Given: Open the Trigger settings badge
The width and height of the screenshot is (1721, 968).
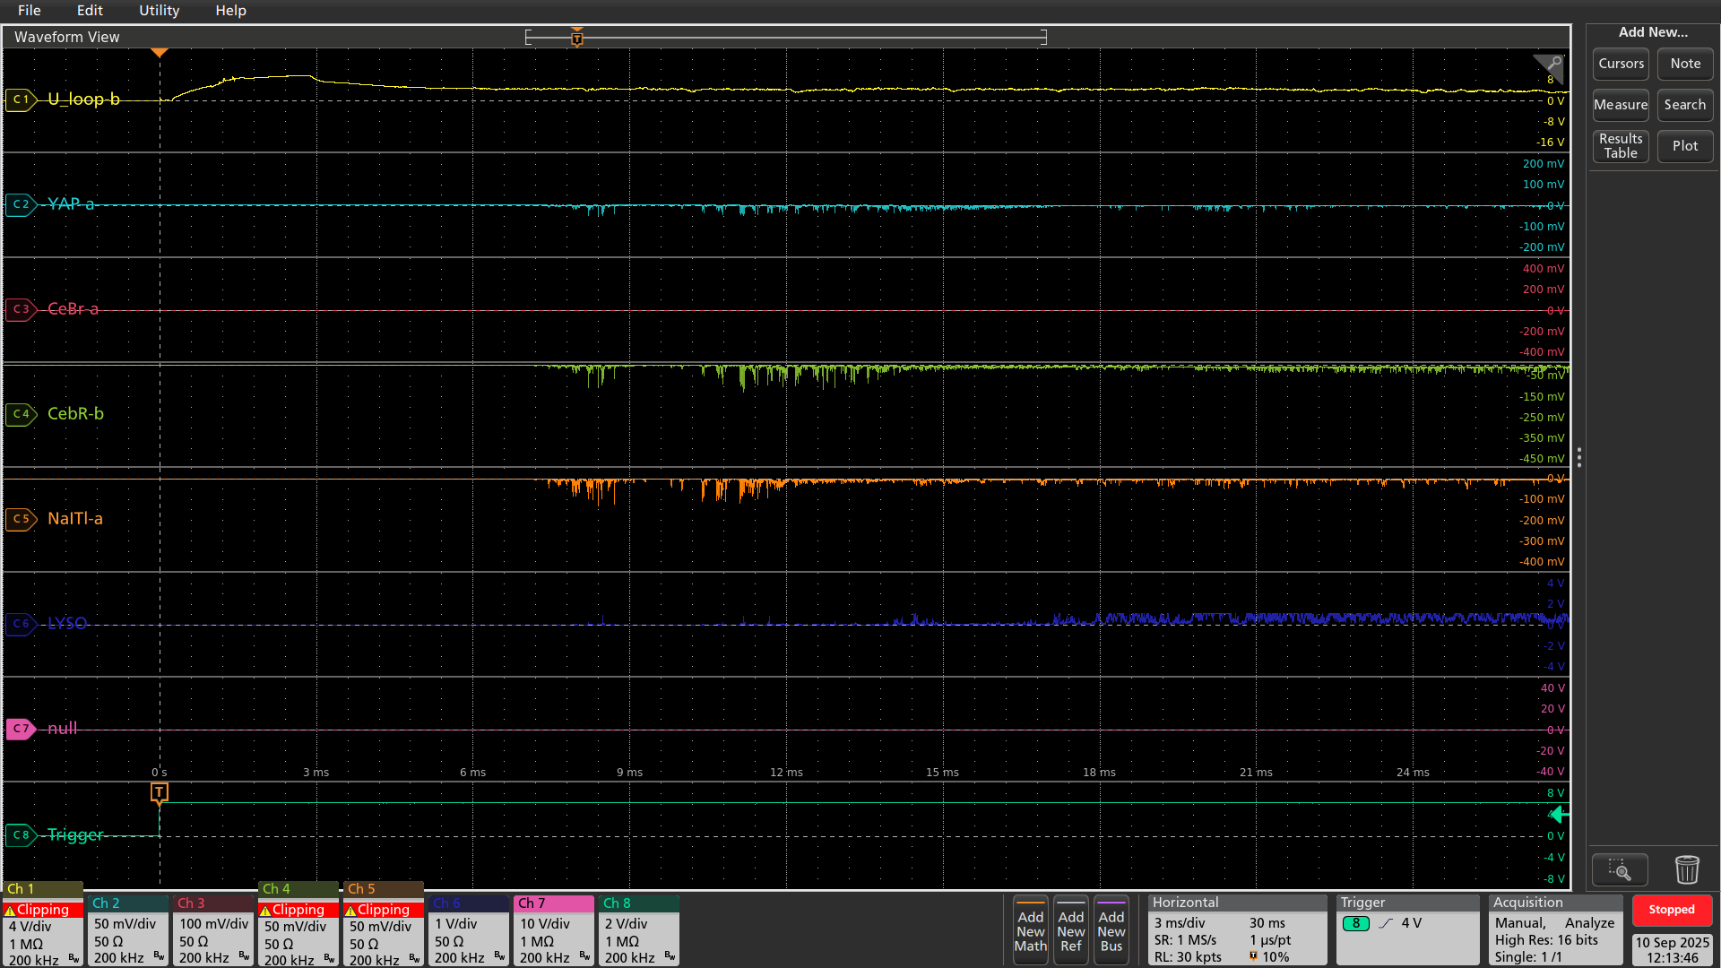Looking at the screenshot, I should (1406, 930).
